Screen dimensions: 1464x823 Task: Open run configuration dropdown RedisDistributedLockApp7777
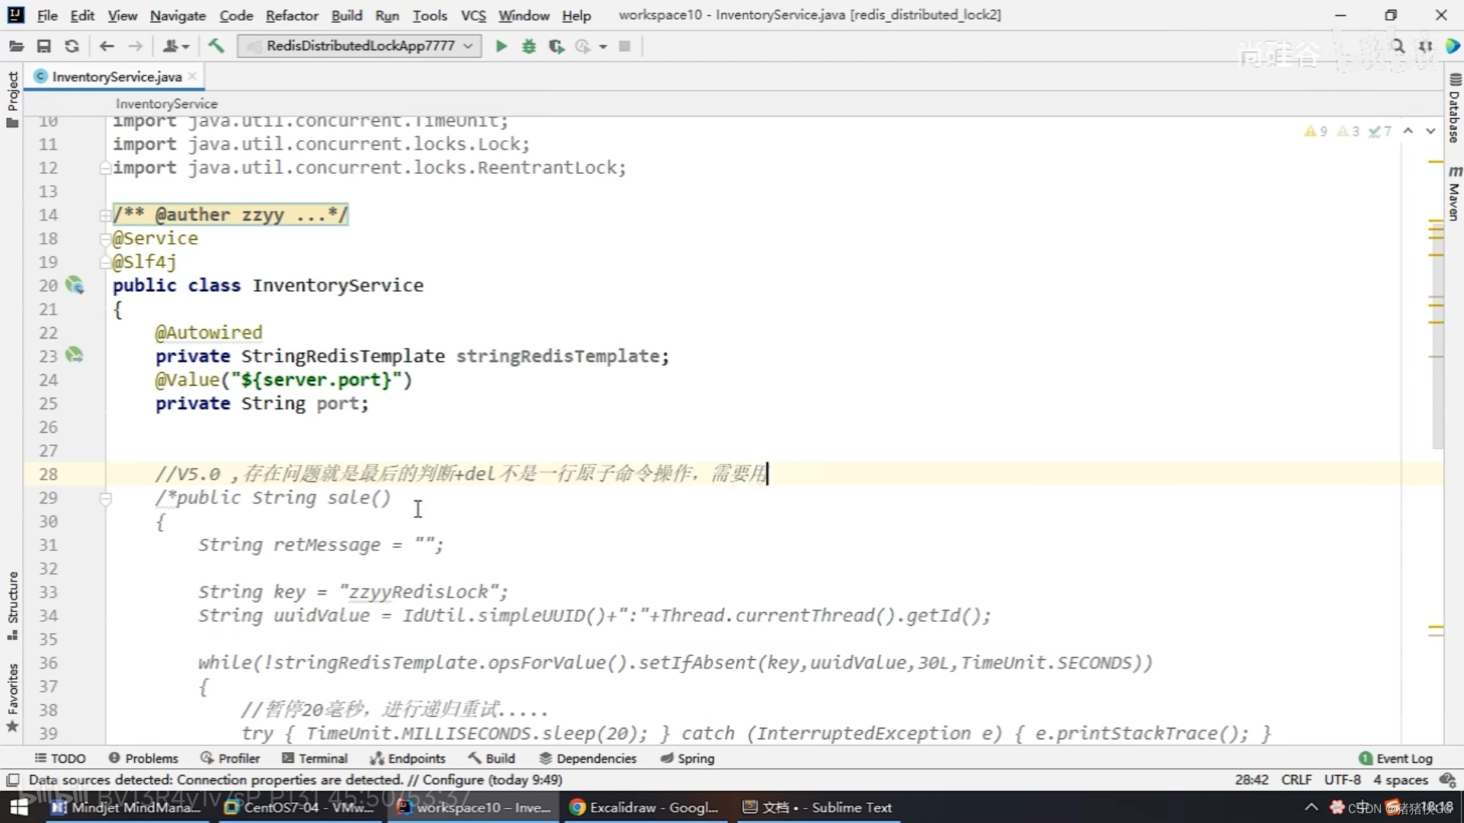point(360,46)
